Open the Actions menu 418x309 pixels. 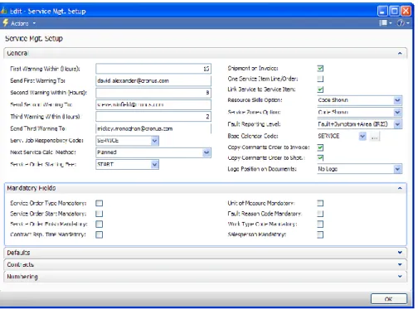[23, 23]
